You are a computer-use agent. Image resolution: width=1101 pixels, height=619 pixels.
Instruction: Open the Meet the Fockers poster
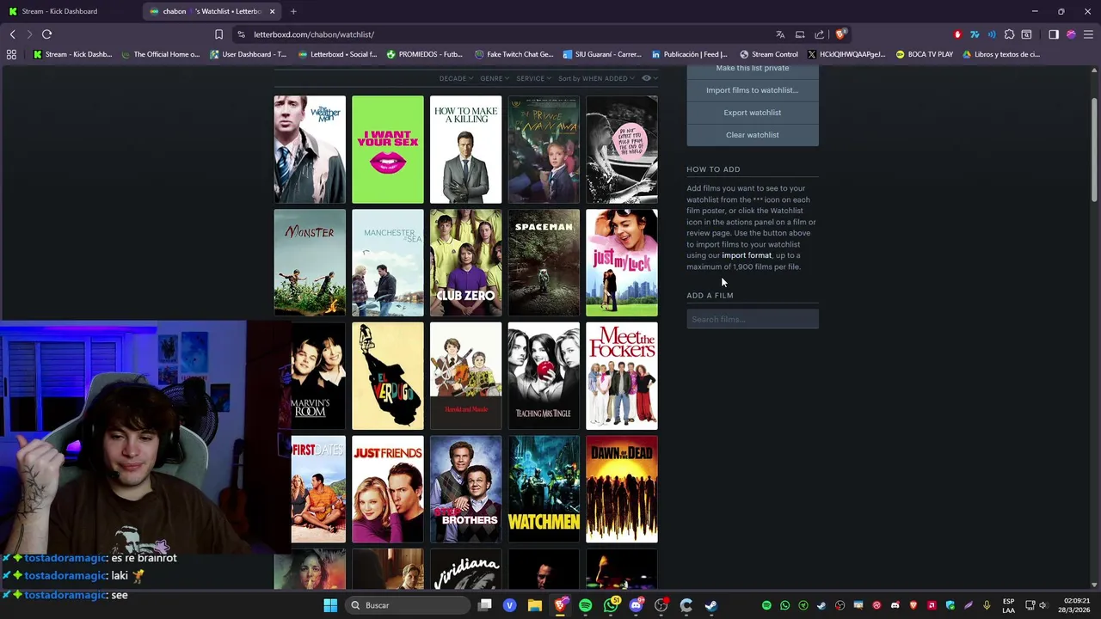tap(622, 376)
